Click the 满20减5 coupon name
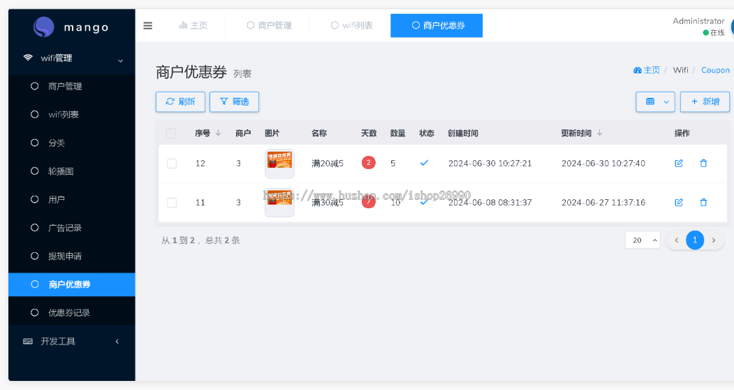 (328, 163)
